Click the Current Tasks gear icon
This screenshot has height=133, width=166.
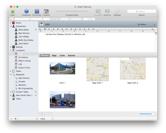tap(36, 92)
